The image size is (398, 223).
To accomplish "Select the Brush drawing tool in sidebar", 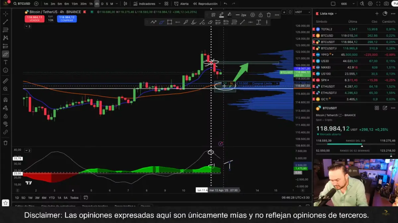I will (x=6, y=54).
